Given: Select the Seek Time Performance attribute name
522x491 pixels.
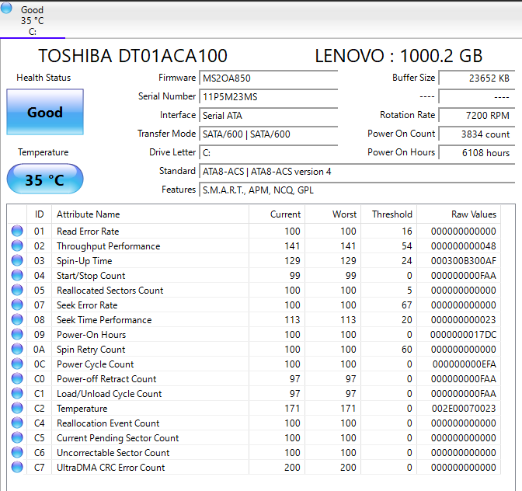Looking at the screenshot, I should coord(104,320).
